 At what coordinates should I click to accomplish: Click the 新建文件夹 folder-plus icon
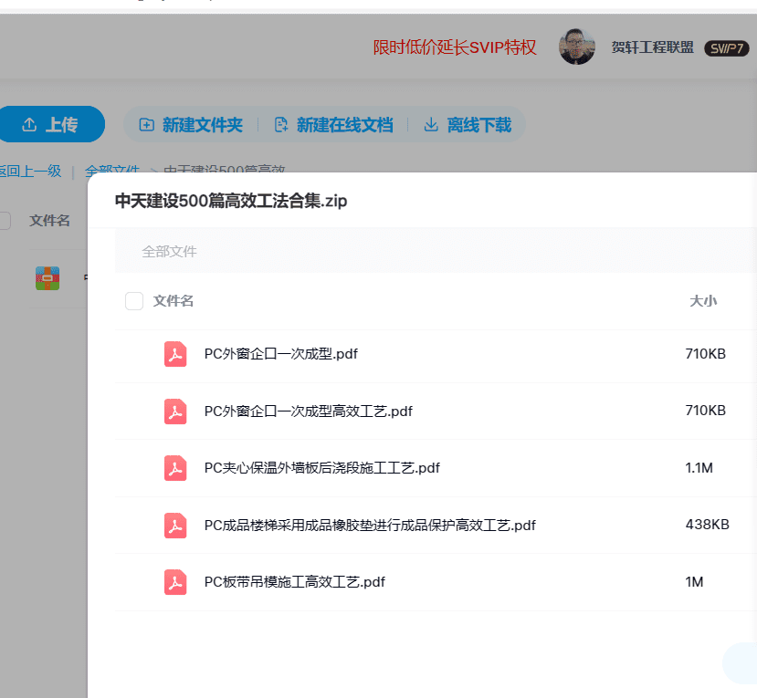(x=146, y=125)
